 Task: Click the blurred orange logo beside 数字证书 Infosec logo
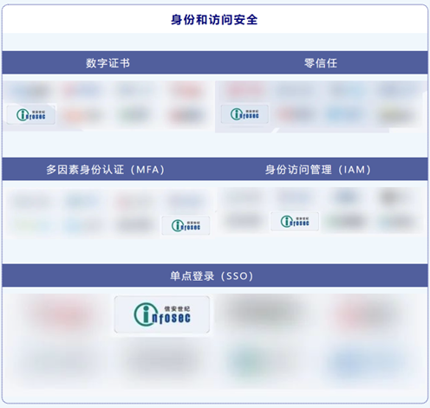point(81,115)
